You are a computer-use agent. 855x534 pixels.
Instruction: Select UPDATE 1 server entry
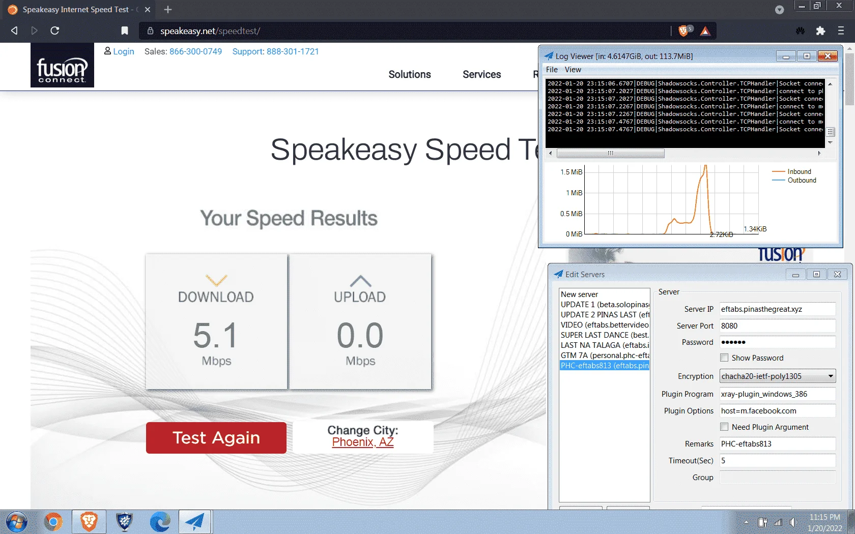(x=605, y=305)
